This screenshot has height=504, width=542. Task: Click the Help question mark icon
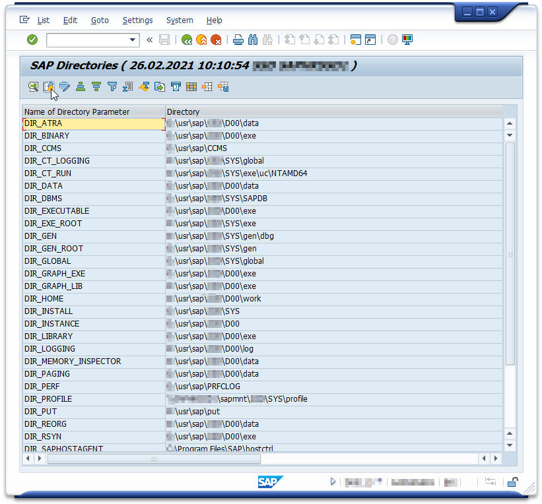392,40
